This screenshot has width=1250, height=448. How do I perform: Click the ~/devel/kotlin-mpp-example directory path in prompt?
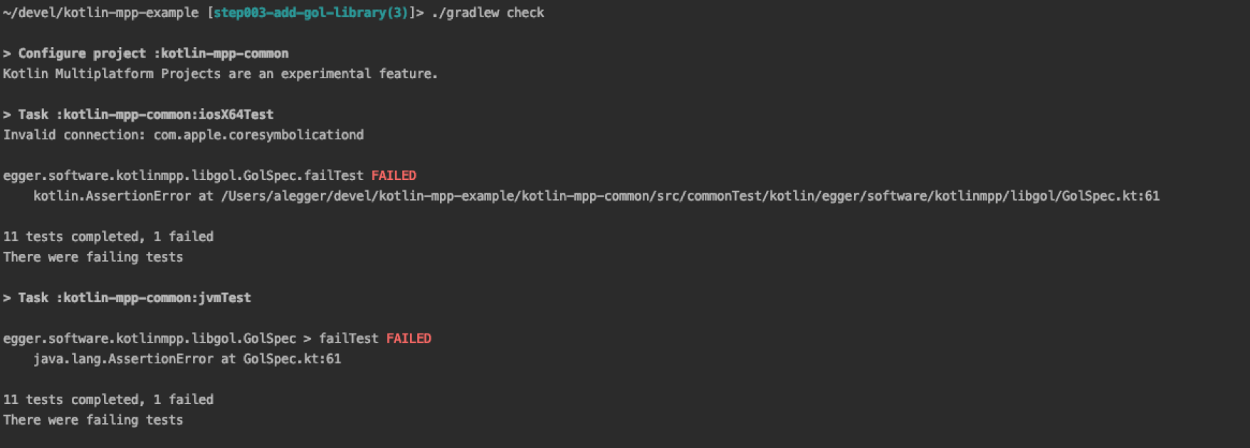[x=100, y=13]
